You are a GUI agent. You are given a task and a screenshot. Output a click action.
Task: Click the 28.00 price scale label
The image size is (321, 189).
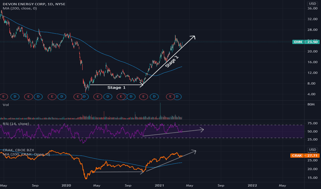312,30
